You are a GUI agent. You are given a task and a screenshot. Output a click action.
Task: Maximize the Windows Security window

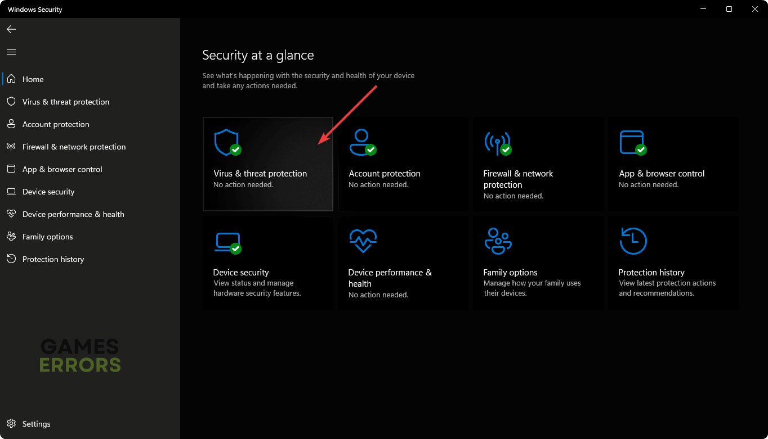[x=729, y=9]
